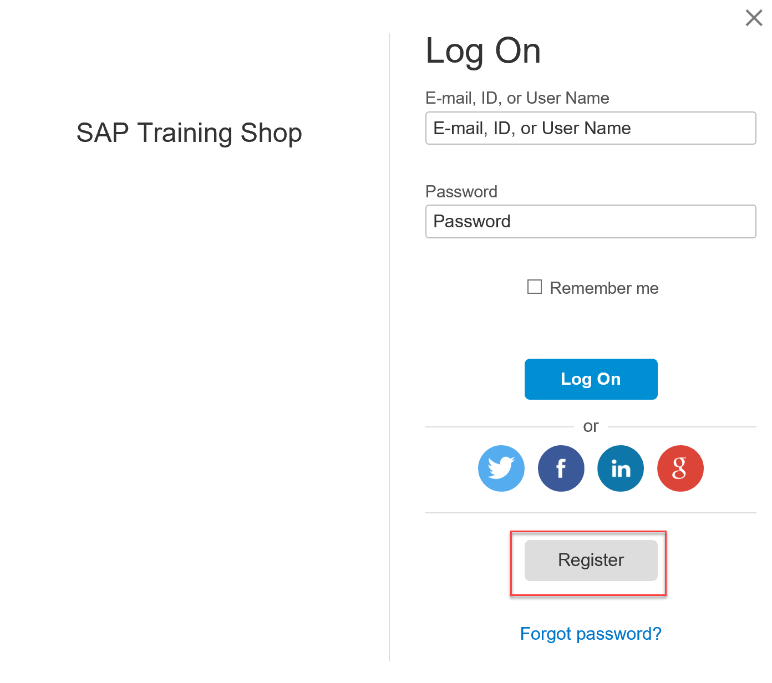Click the label above the user name field
This screenshot has width=772, height=683.
pyautogui.click(x=517, y=98)
